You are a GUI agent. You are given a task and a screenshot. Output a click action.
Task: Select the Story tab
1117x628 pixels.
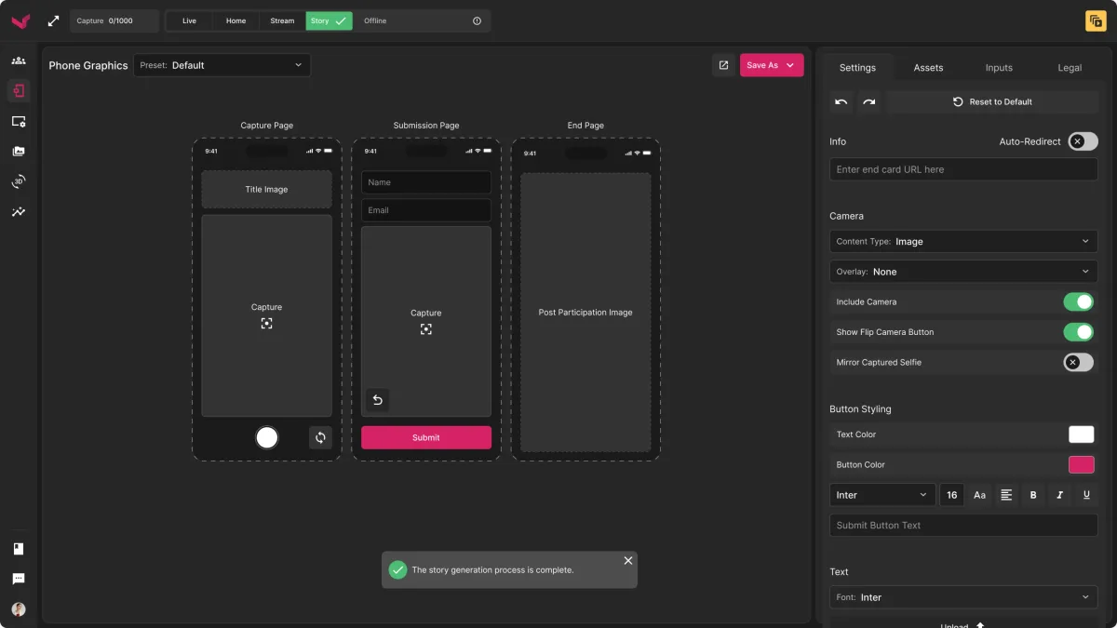click(329, 20)
